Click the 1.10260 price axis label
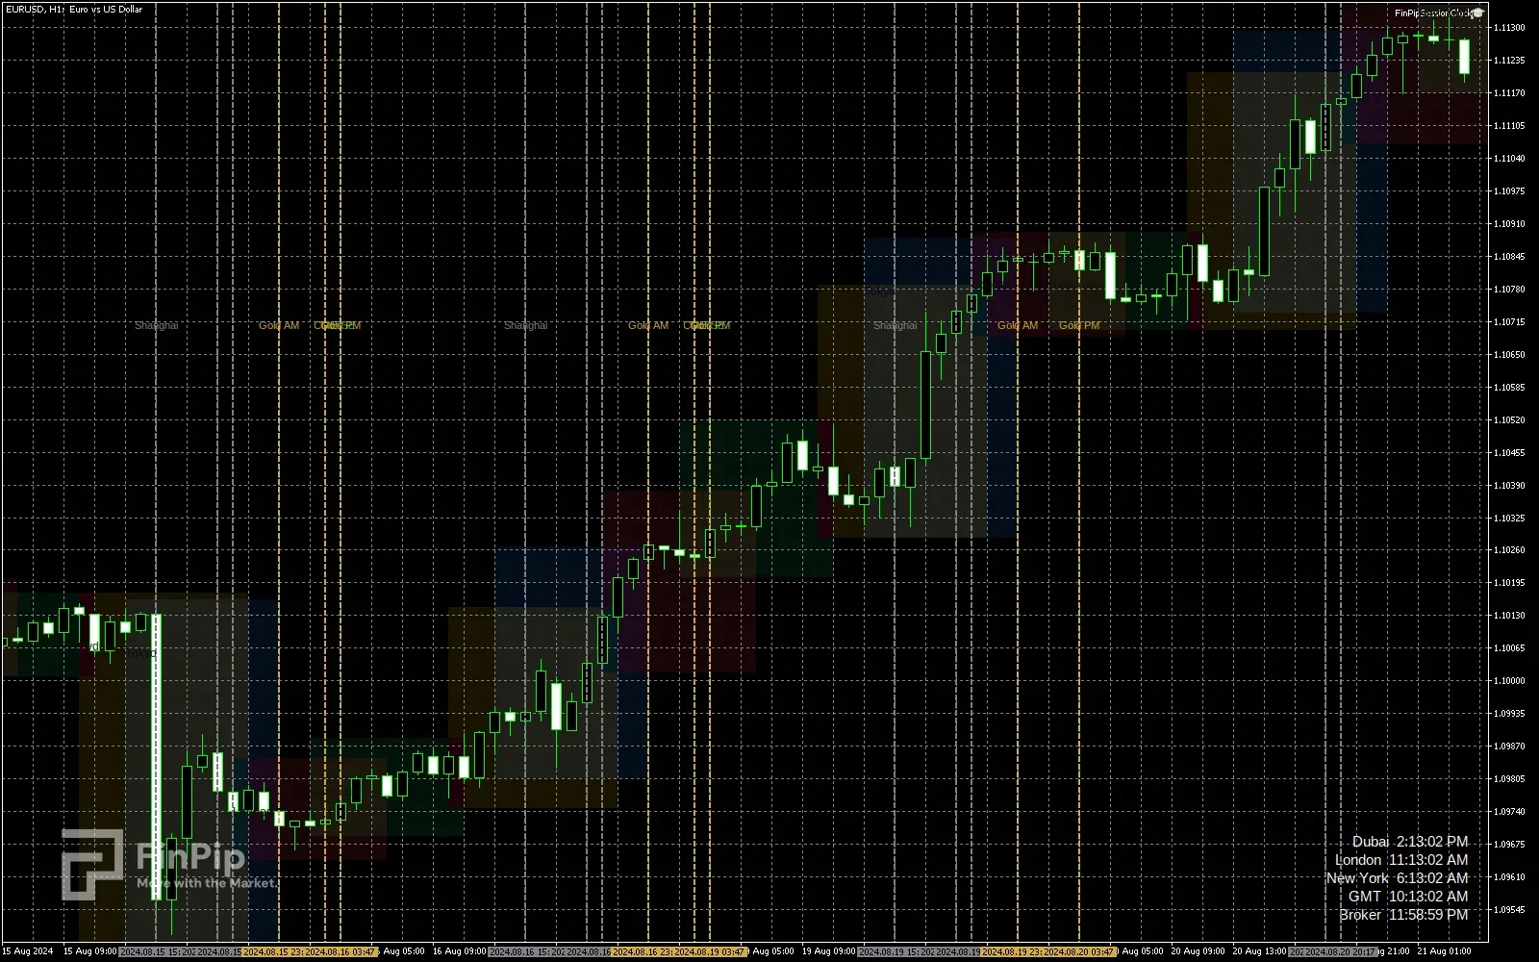The height and width of the screenshot is (962, 1539). [x=1510, y=550]
